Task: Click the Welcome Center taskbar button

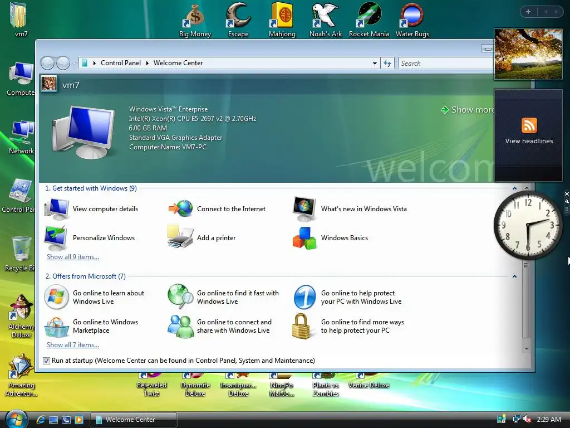Action: 133,420
